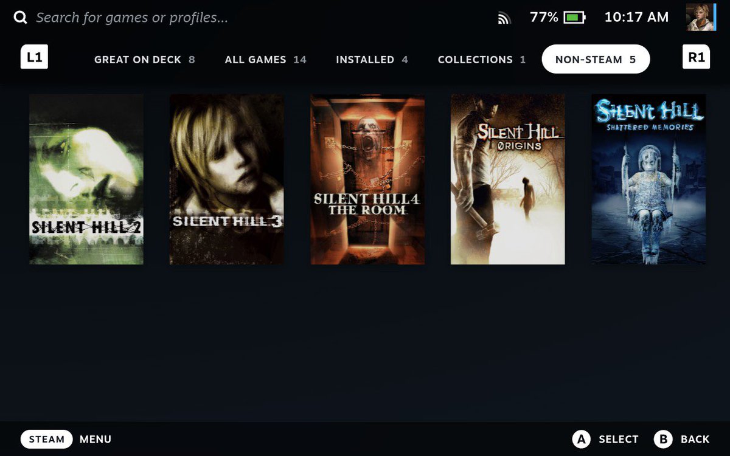Focus the search for games or profiles field
This screenshot has height=456, width=730.
[132, 18]
